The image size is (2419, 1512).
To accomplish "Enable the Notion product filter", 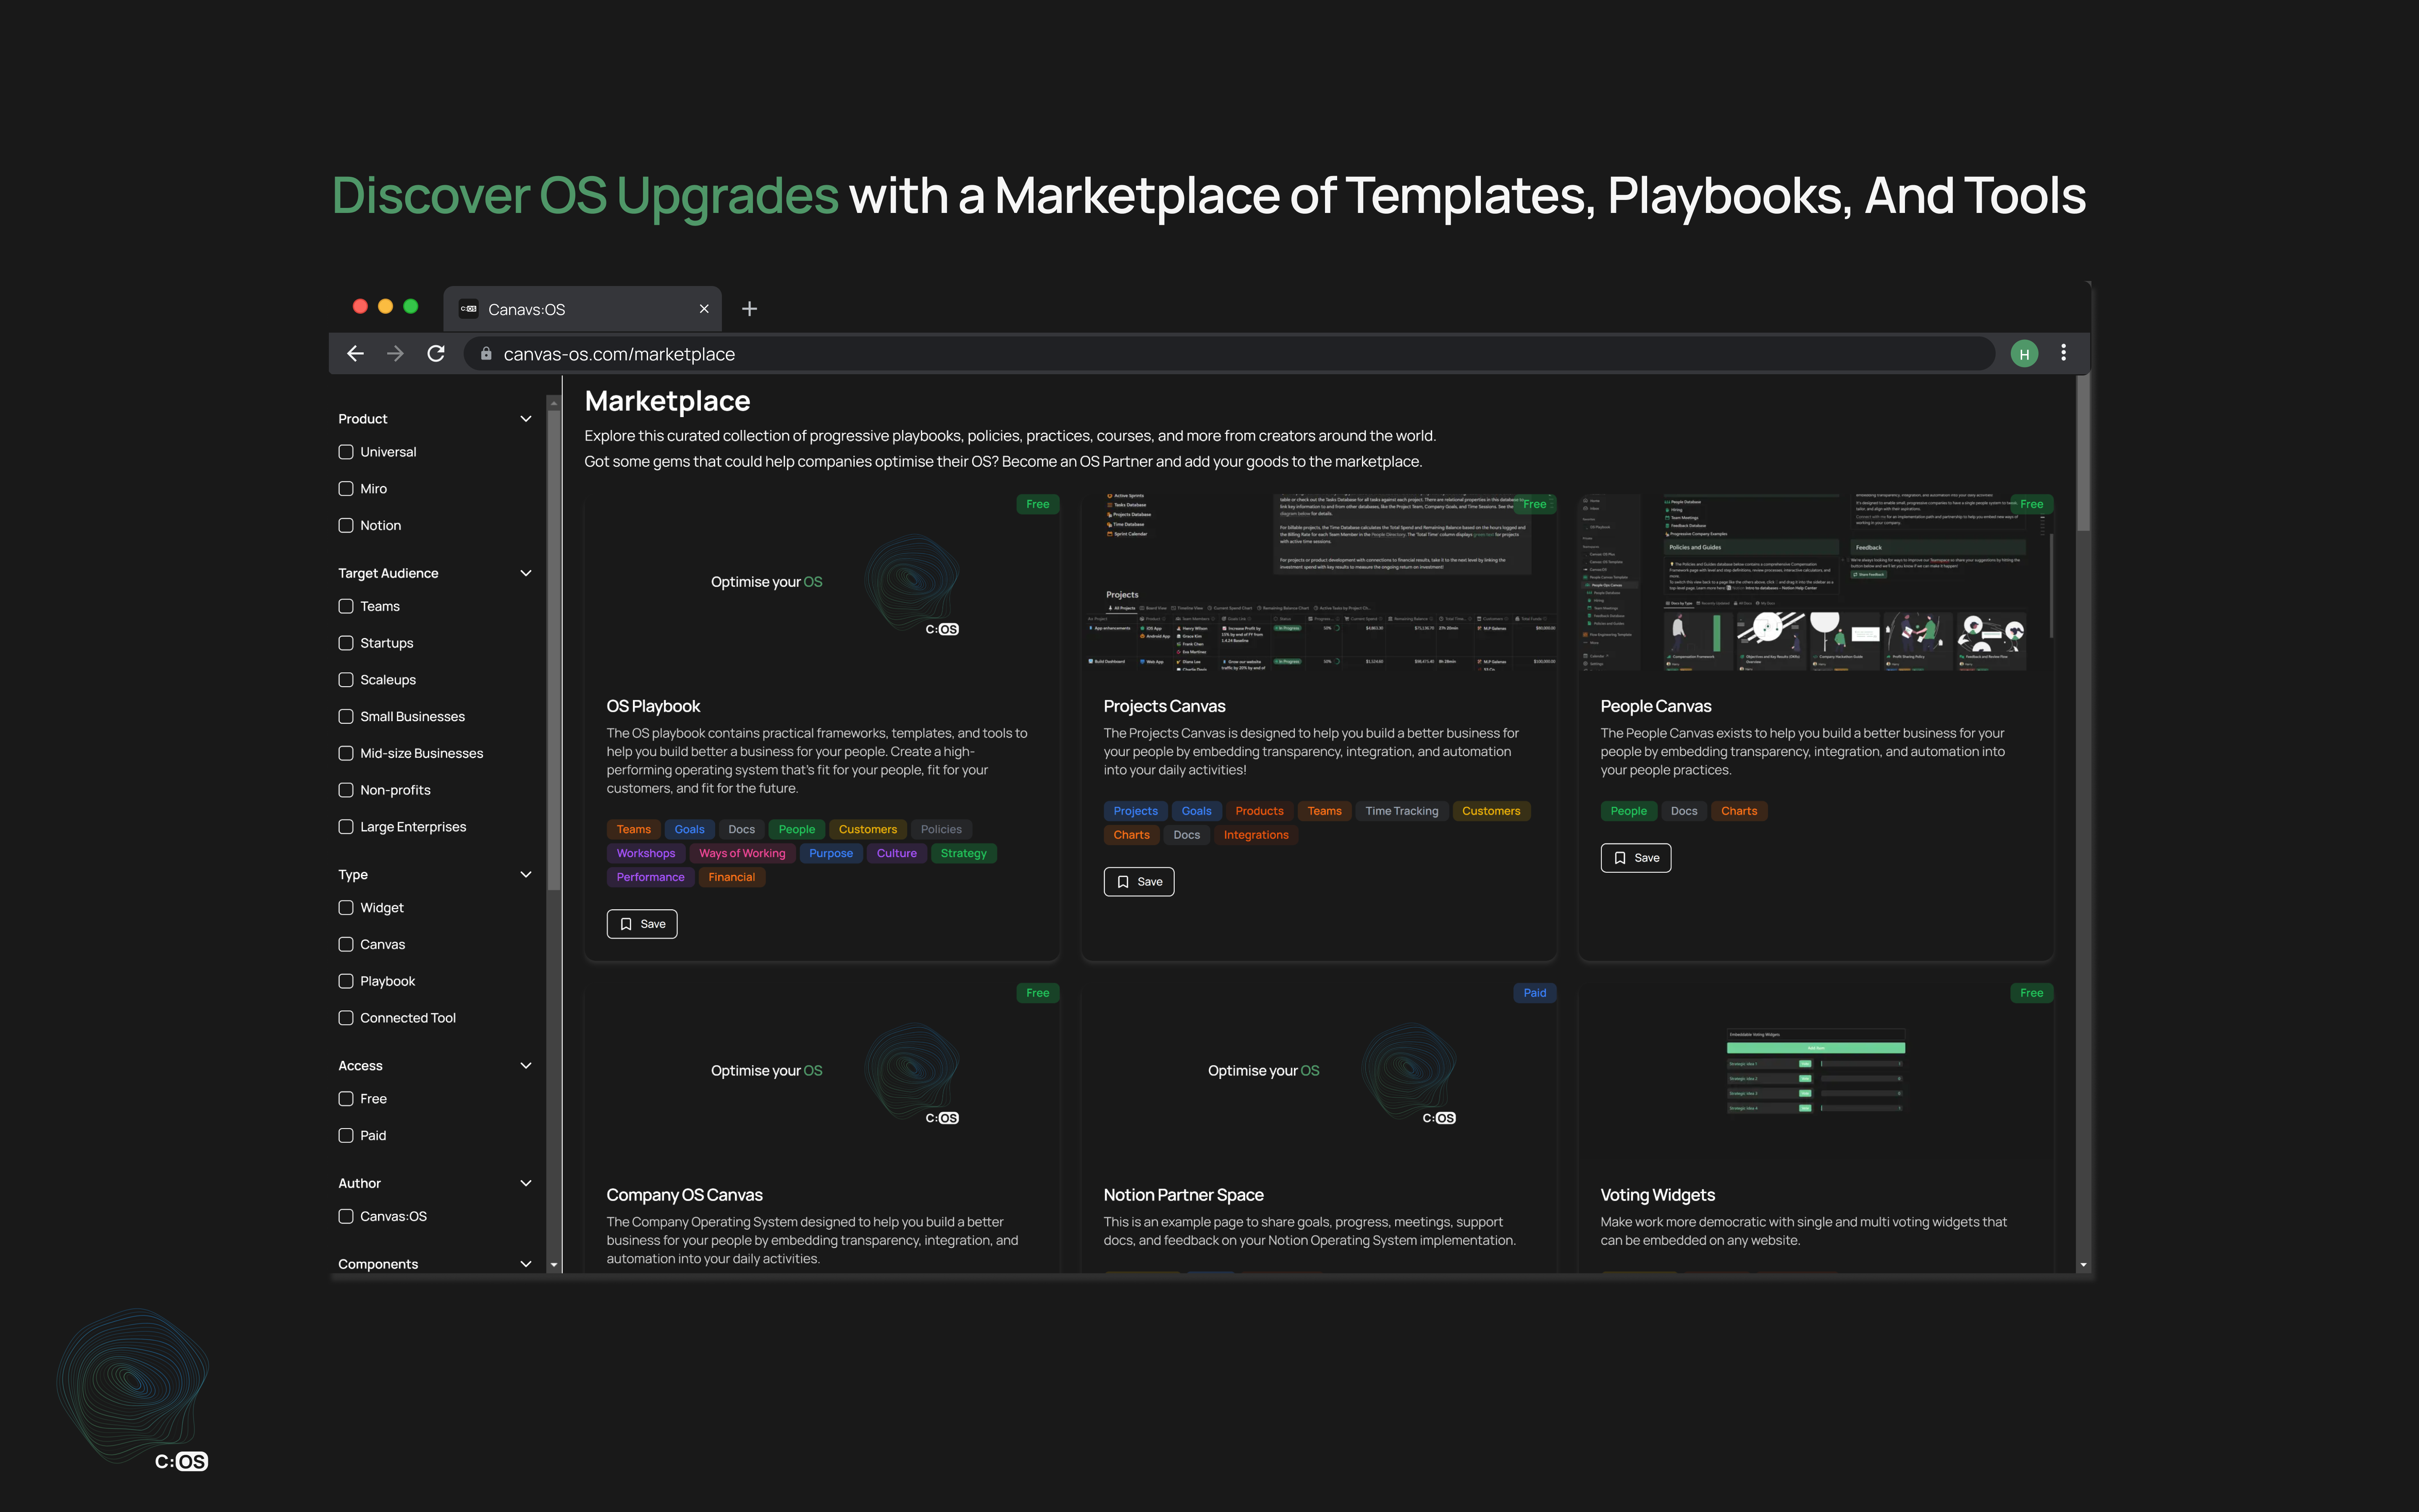I will pyautogui.click(x=346, y=525).
